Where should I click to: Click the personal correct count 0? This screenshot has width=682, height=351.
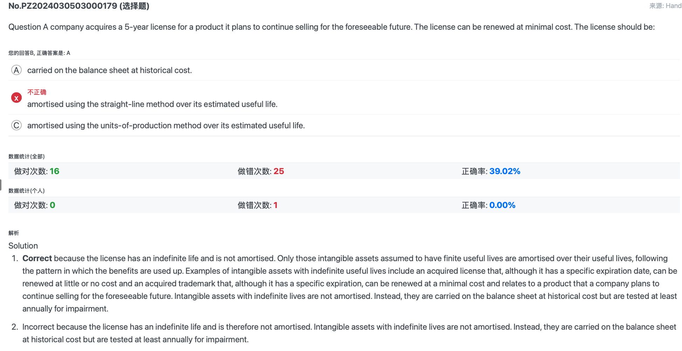[x=53, y=205]
